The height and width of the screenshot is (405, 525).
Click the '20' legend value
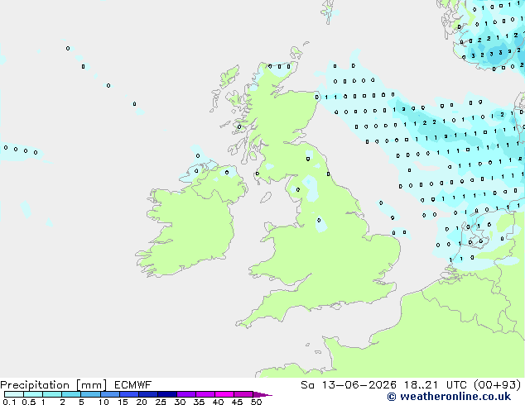142,402
